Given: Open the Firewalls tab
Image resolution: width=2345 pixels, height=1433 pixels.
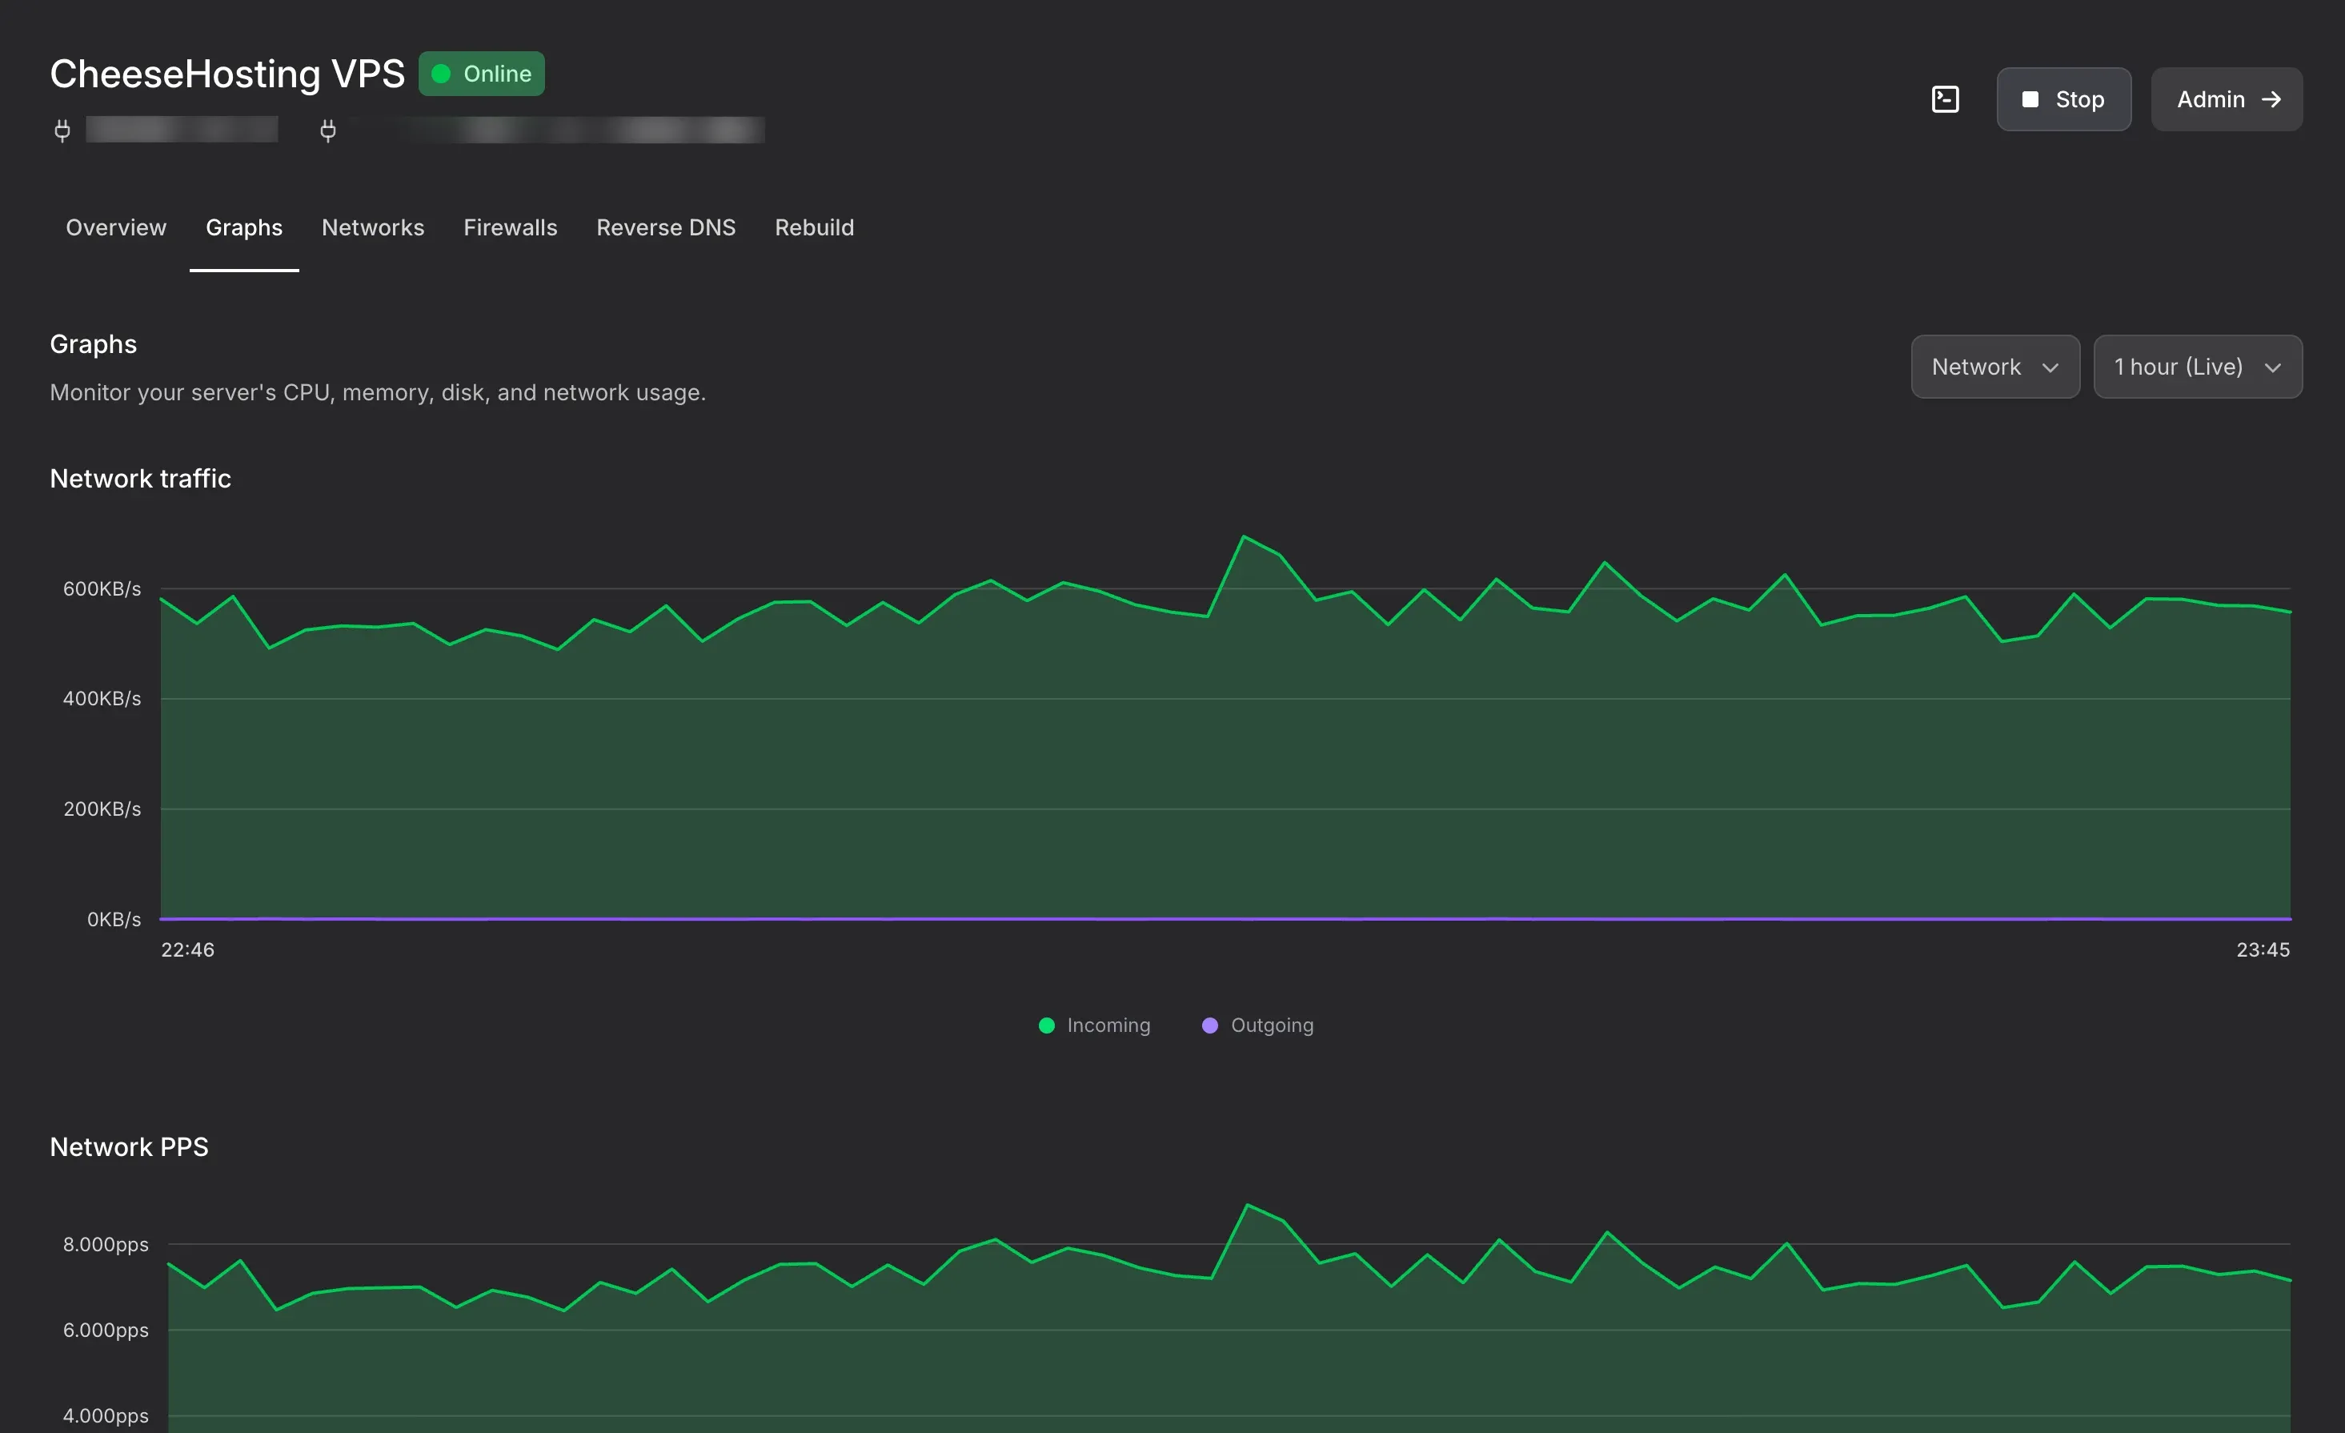Looking at the screenshot, I should point(510,227).
